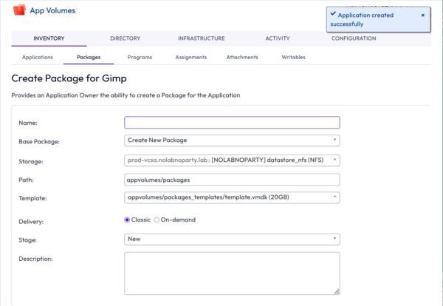Click inside the Description text area
This screenshot has height=306, width=443.
click(x=232, y=273)
